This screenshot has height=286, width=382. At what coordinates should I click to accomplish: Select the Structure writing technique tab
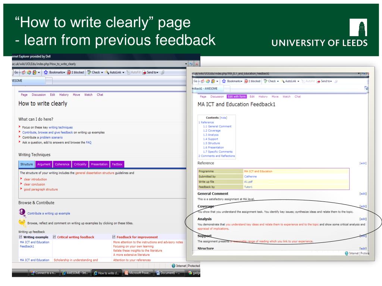26,164
